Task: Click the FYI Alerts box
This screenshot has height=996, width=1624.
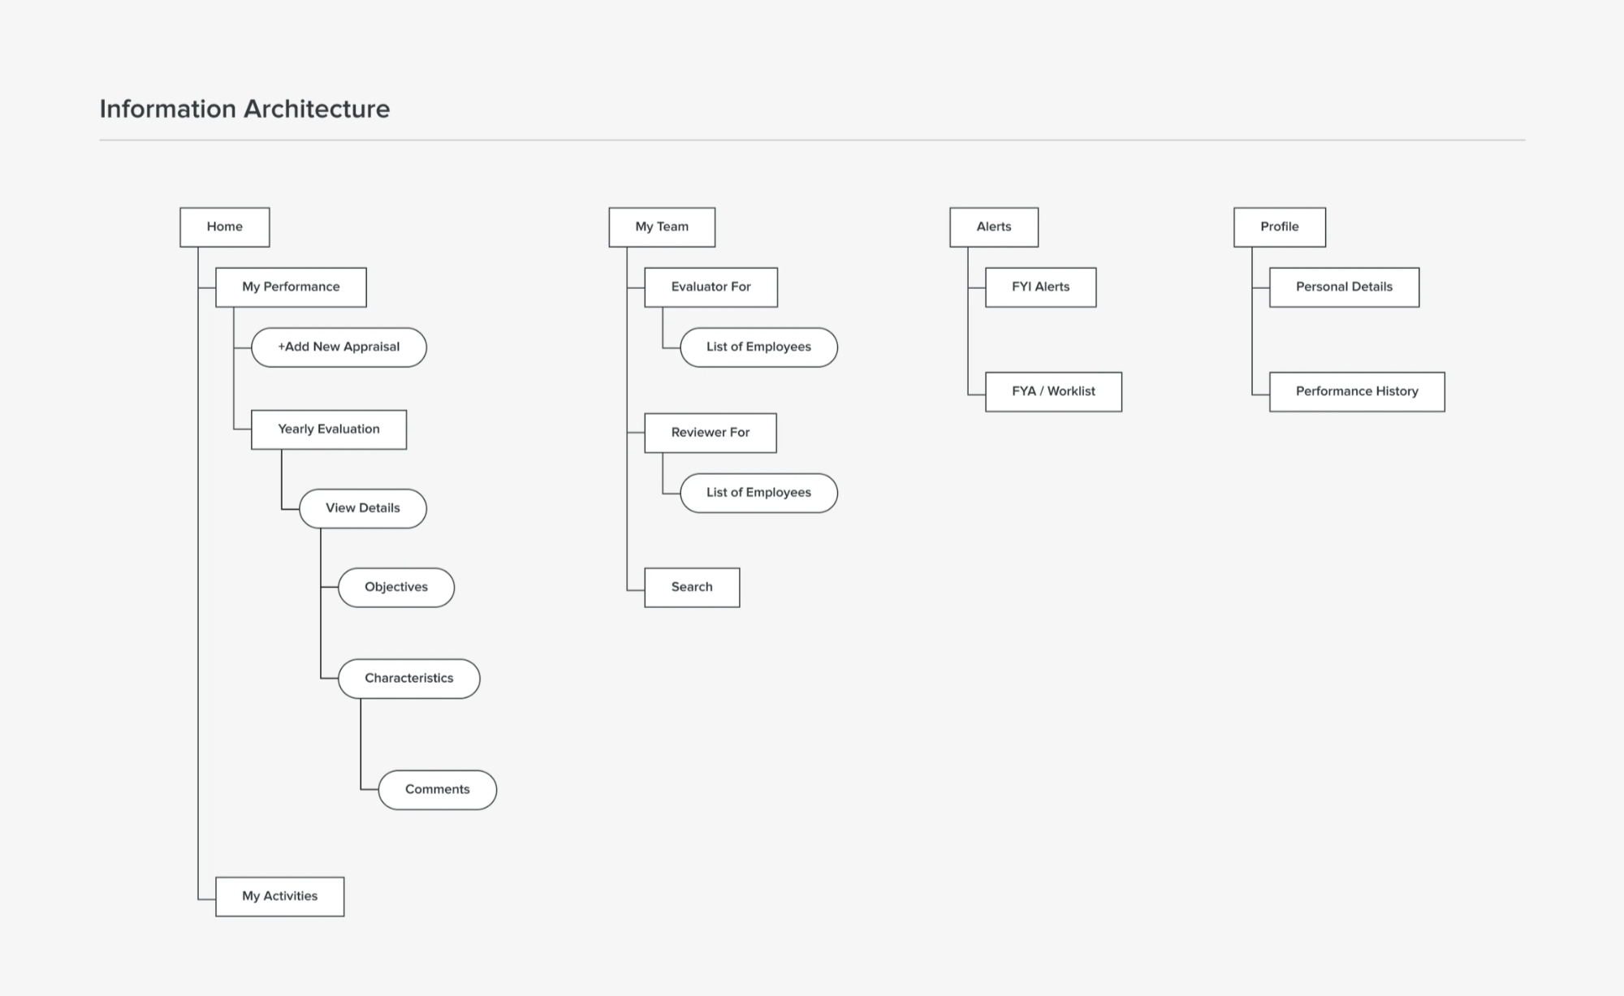Action: 1041,287
